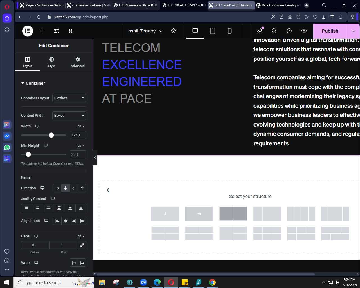Expand Publish save options arrow
Viewport: 360px width, 288px height.
(354, 31)
